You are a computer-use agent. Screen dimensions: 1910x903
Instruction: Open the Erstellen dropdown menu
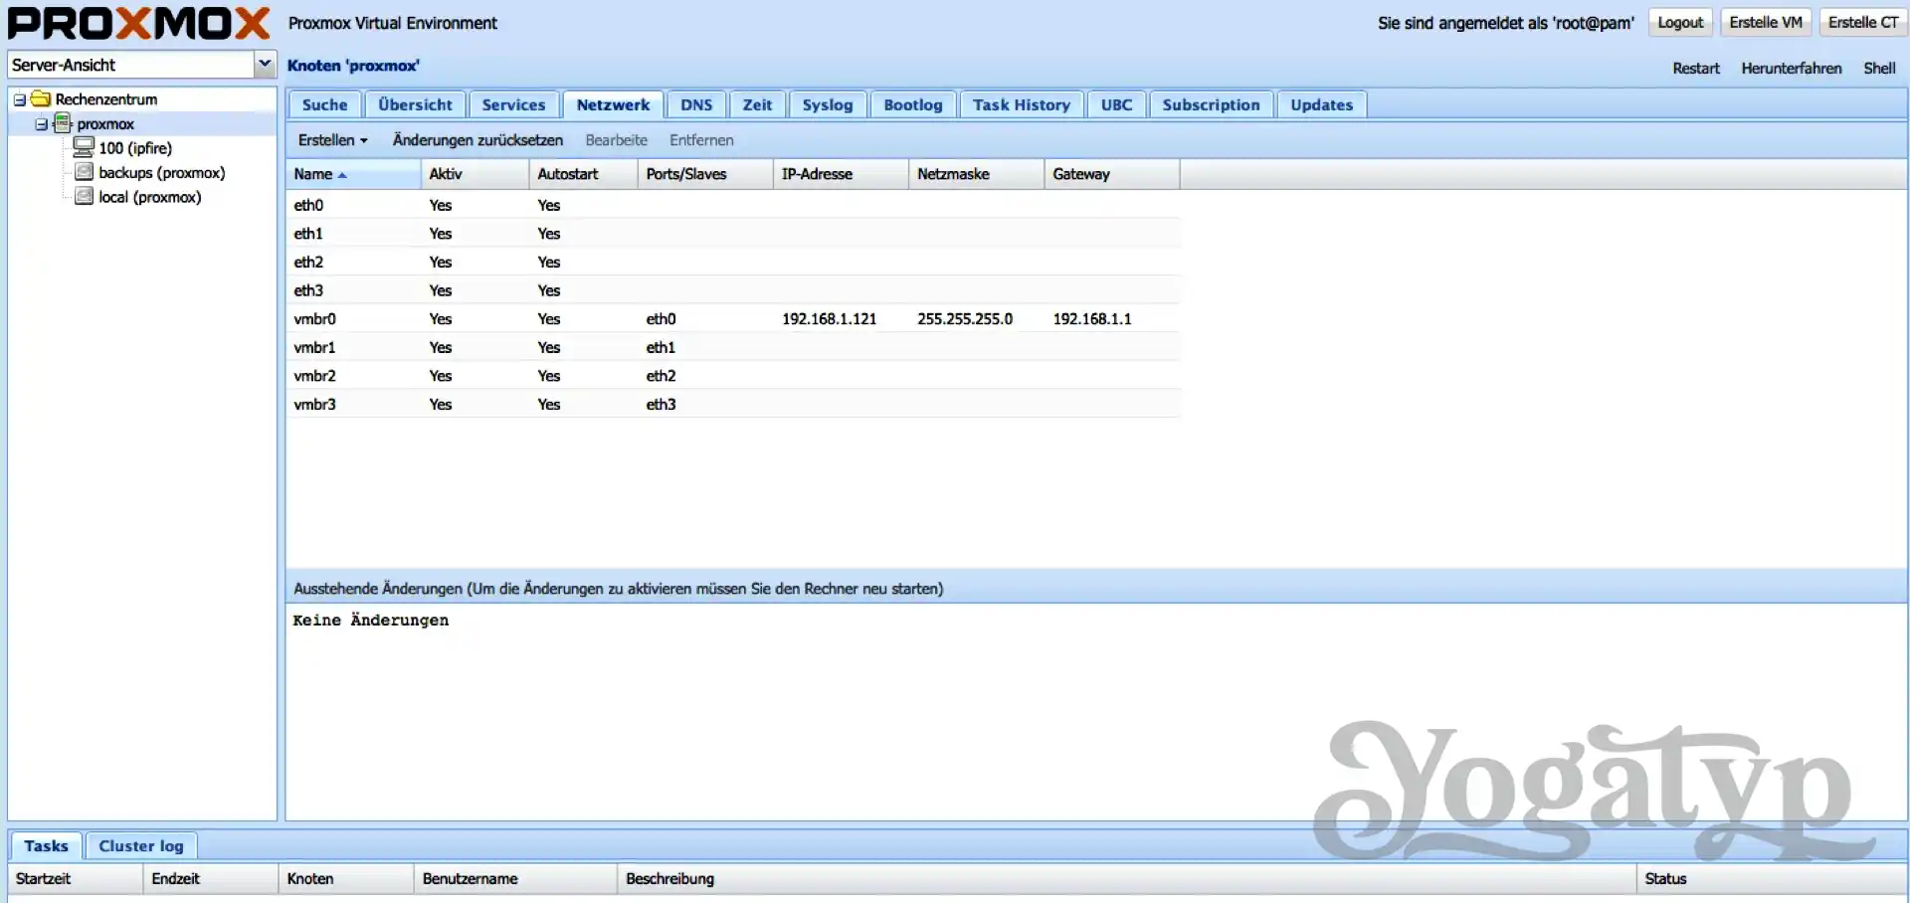tap(332, 140)
